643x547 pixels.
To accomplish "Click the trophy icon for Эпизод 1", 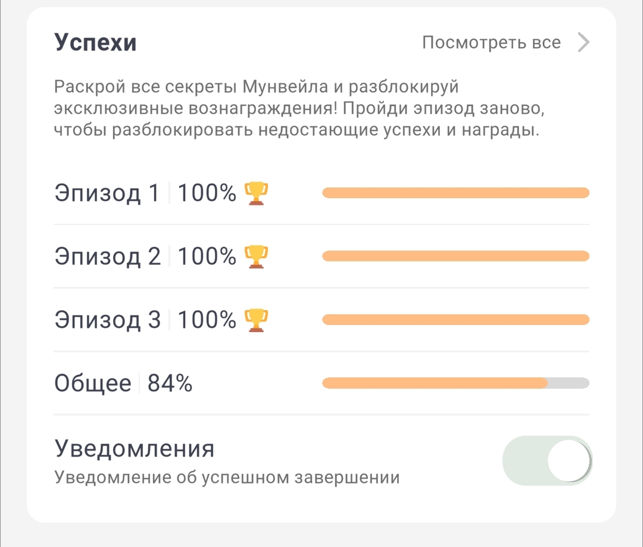I will coord(256,193).
